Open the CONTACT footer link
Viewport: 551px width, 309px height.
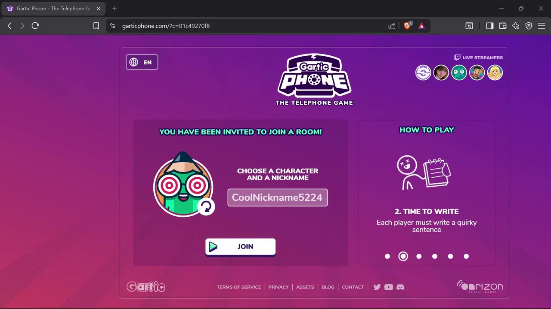click(353, 287)
